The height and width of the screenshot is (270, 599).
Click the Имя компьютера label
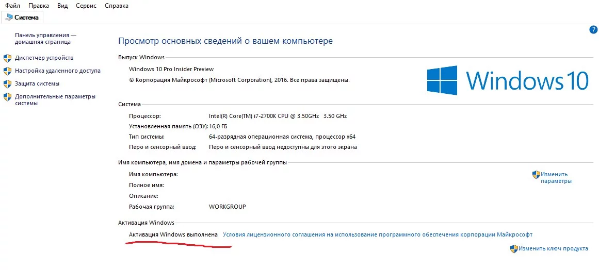click(x=154, y=174)
